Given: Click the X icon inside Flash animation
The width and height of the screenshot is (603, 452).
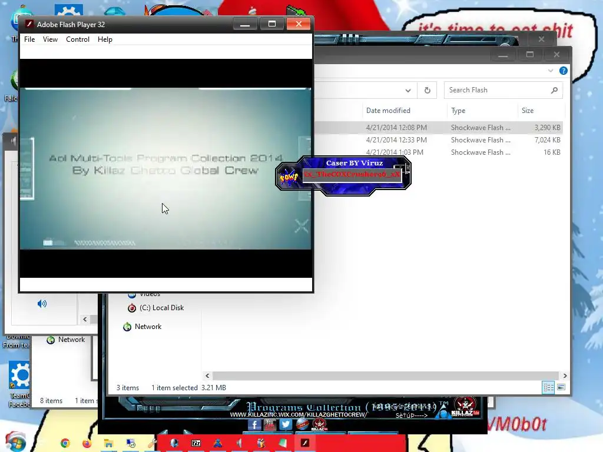Looking at the screenshot, I should 301,227.
